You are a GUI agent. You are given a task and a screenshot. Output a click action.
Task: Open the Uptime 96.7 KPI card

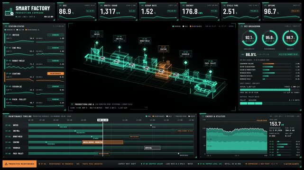[282, 12]
